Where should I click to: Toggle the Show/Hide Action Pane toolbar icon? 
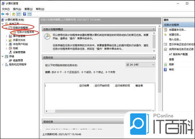coord(30,14)
